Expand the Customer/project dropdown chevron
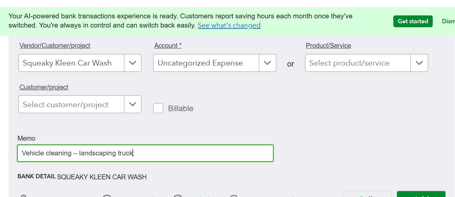 133,104
